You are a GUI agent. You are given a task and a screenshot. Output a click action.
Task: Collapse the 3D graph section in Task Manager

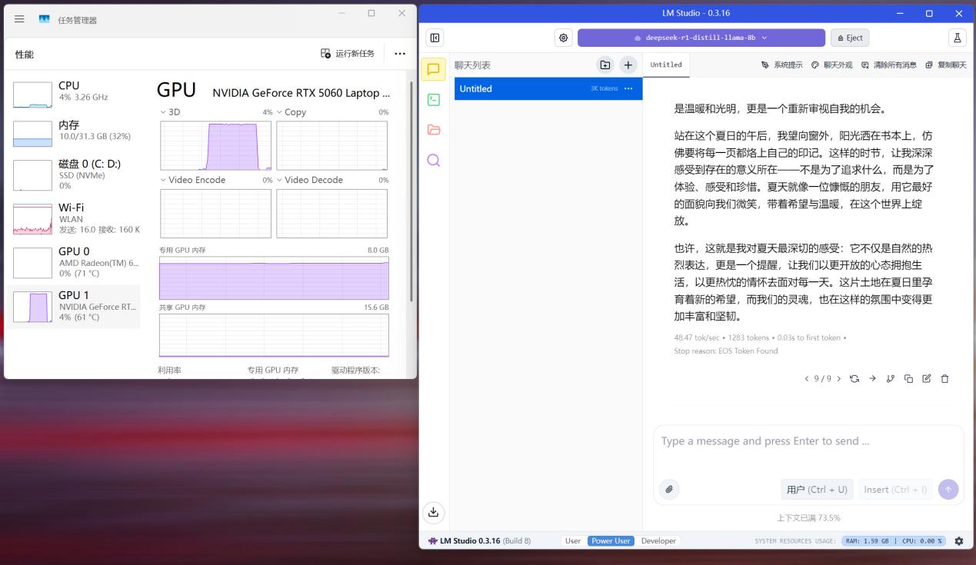[162, 111]
